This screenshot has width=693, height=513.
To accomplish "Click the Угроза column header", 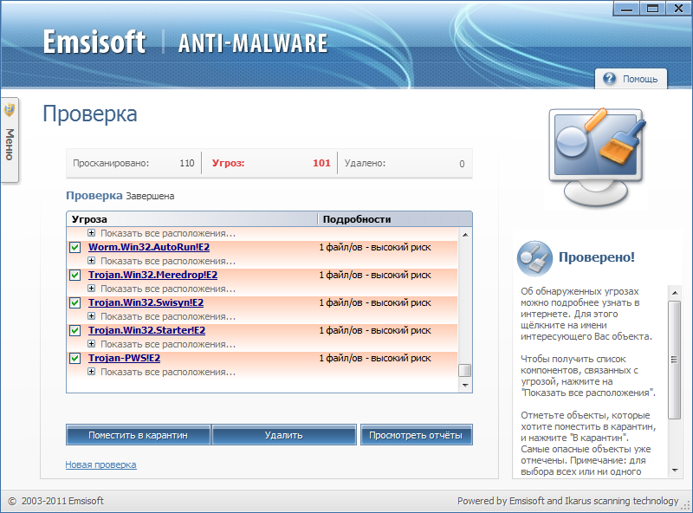I will [192, 219].
